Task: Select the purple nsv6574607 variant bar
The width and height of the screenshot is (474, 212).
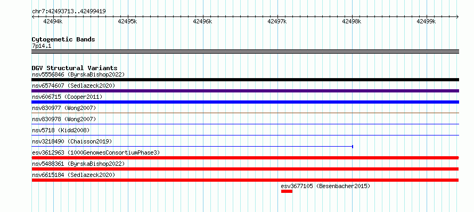Action: pos(245,91)
